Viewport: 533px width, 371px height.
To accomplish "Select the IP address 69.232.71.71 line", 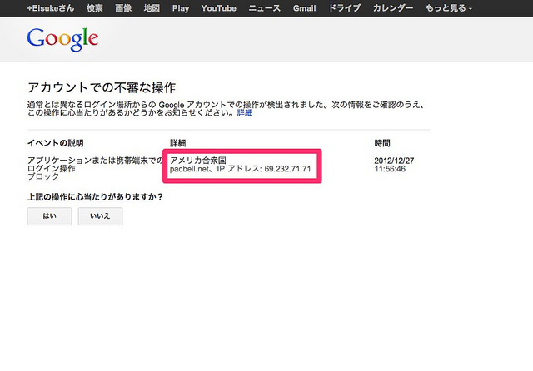I will point(240,169).
